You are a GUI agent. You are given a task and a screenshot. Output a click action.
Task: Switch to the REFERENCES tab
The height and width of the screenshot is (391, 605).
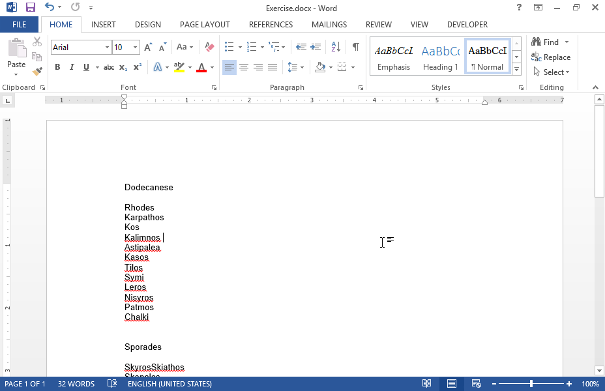[271, 25]
